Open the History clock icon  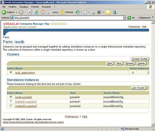78,12
